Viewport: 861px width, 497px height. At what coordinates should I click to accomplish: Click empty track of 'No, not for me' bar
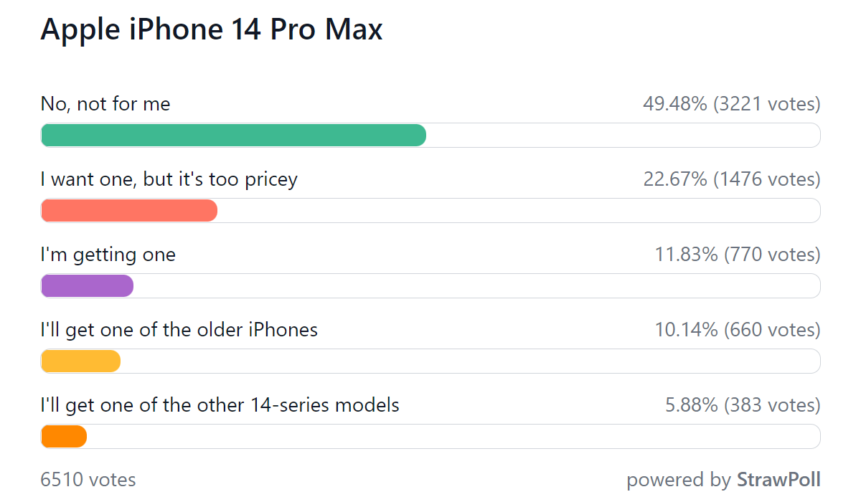pos(624,135)
